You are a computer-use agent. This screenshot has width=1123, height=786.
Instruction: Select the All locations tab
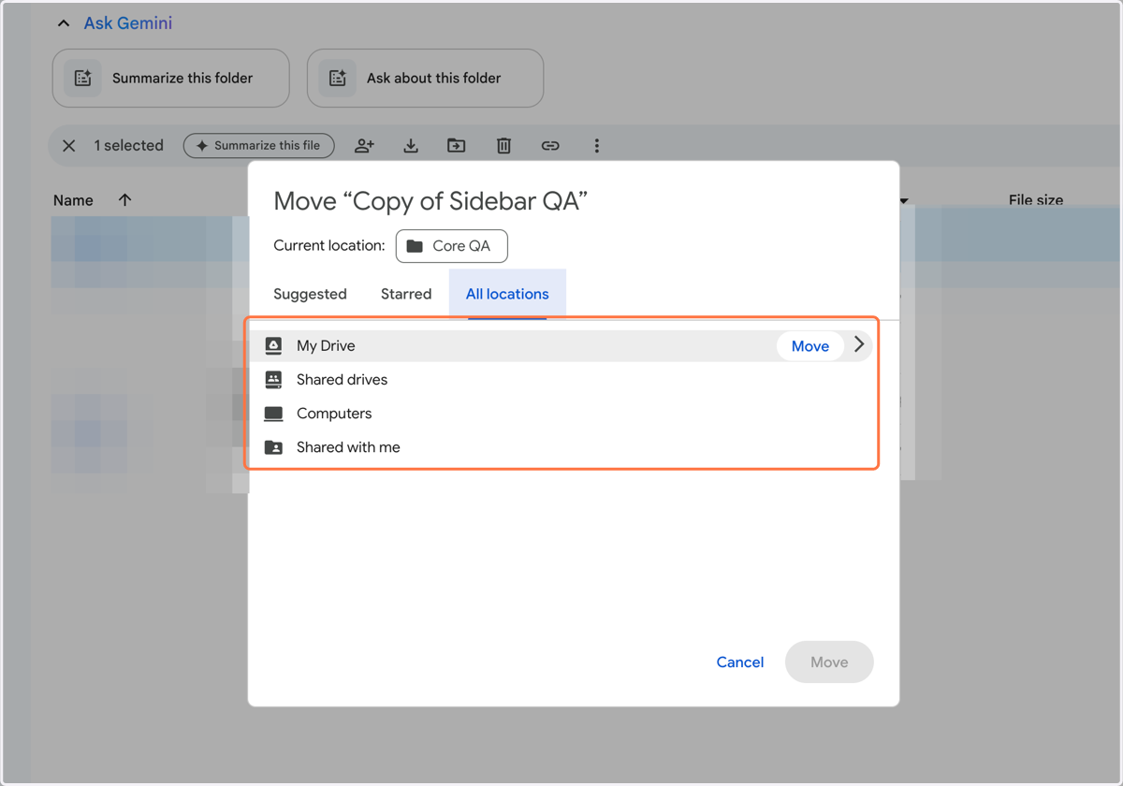pyautogui.click(x=507, y=294)
